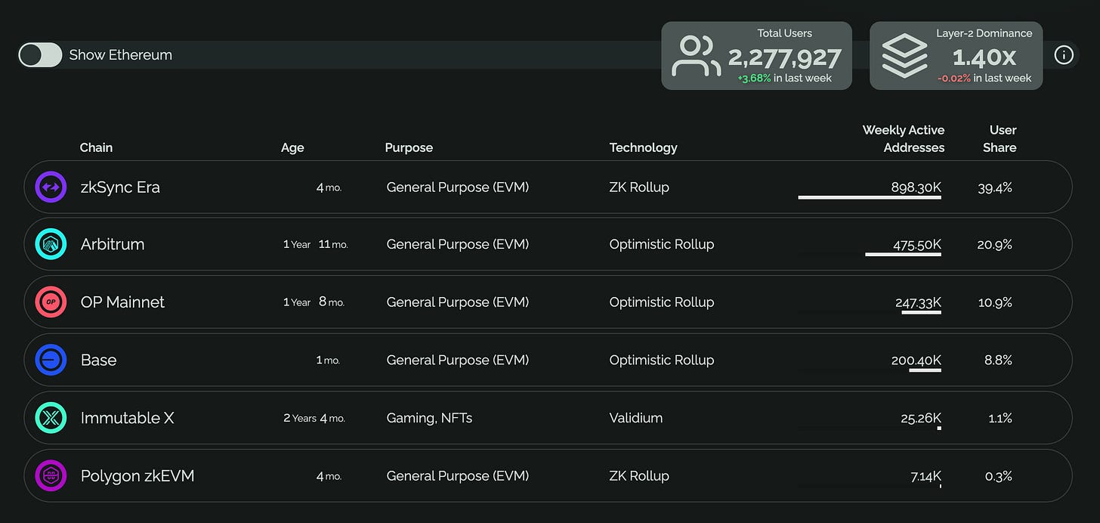Screen dimensions: 1100x523
Task: Click the 475.50K weekly addresses value
Action: click(x=916, y=244)
